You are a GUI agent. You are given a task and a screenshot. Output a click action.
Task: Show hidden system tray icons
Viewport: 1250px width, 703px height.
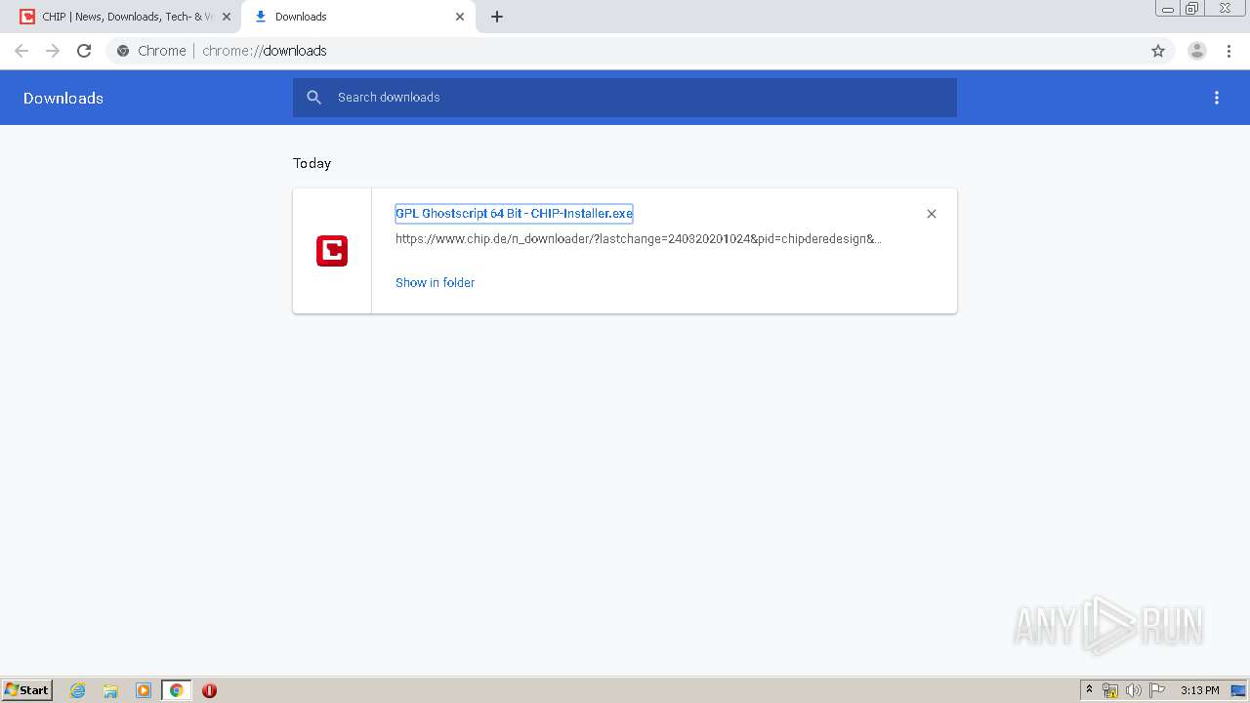click(1090, 690)
